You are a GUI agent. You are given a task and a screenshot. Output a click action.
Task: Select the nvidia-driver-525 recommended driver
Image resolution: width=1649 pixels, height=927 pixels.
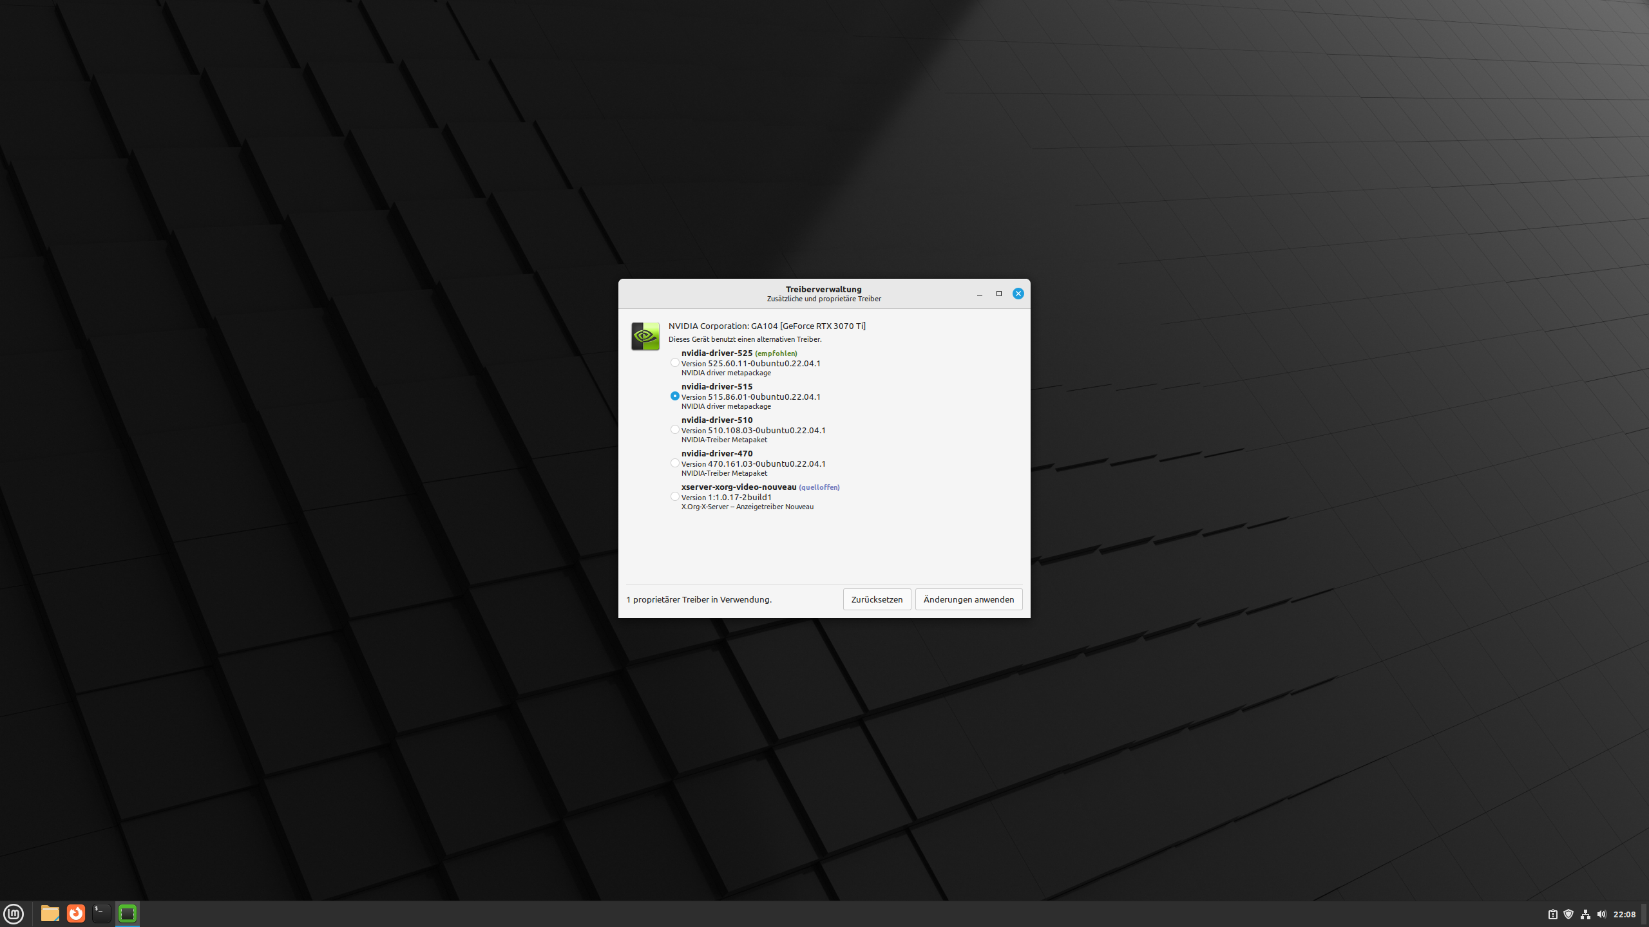point(674,362)
